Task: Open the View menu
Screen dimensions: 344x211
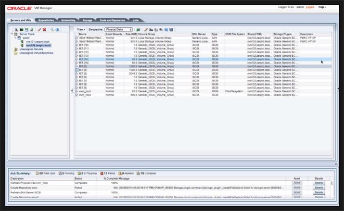Action: [81, 29]
